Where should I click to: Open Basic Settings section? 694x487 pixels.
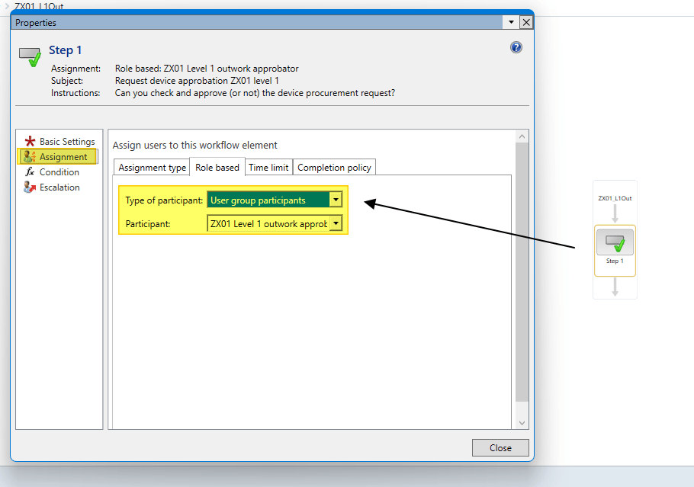[x=67, y=142]
